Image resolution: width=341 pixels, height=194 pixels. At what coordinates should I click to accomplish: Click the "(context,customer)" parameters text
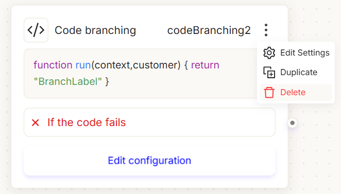pos(136,65)
